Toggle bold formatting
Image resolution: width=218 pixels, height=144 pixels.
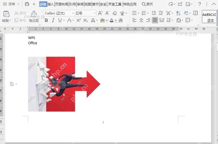[x=46, y=20]
